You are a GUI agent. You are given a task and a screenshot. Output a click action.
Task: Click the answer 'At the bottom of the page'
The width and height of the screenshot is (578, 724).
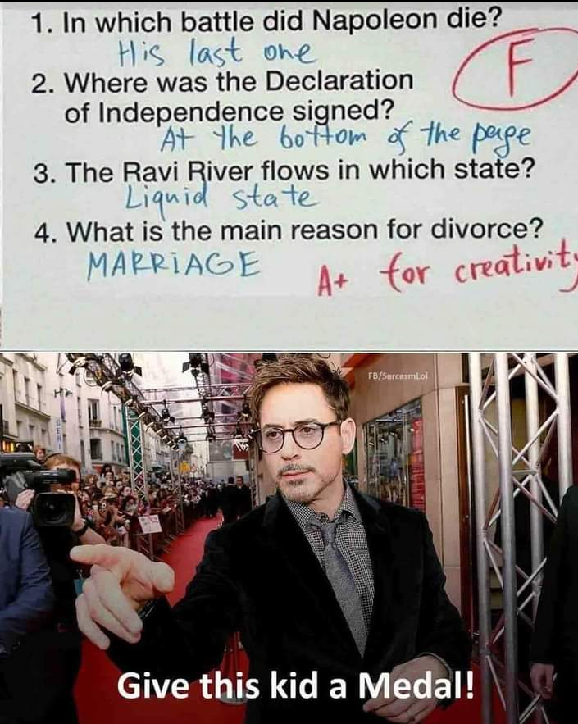tap(346, 134)
